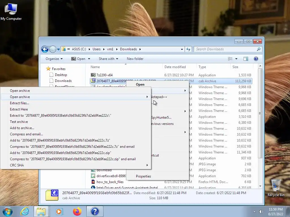Launch Firefox from the taskbar
Image resolution: width=290 pixels, height=217 pixels.
point(77,211)
